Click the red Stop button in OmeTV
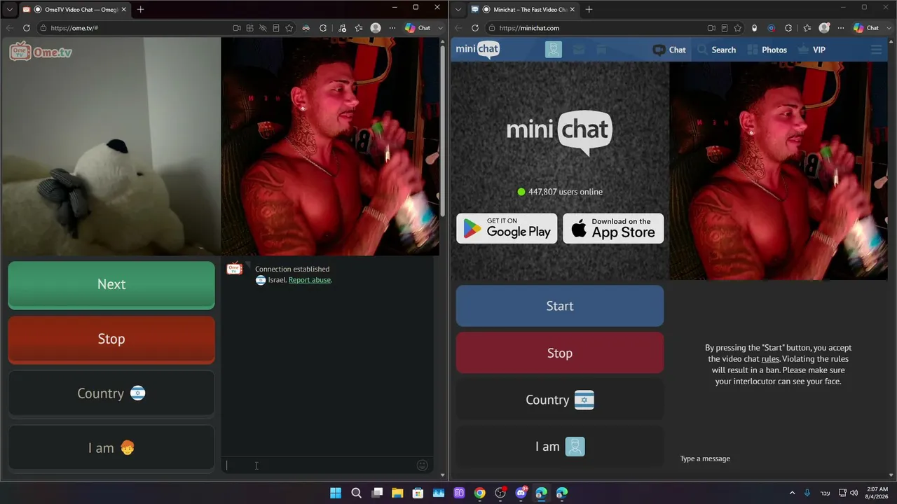This screenshot has width=897, height=504. click(x=111, y=339)
